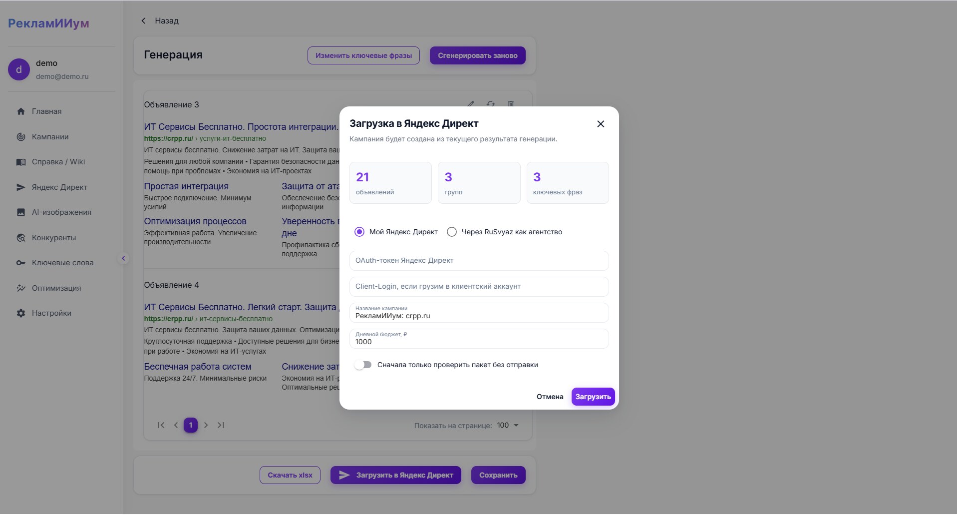The height and width of the screenshot is (515, 957).
Task: Click the Загрузить button in the dialog
Action: click(593, 397)
